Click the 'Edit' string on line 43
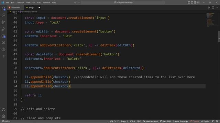 (x=68, y=36)
